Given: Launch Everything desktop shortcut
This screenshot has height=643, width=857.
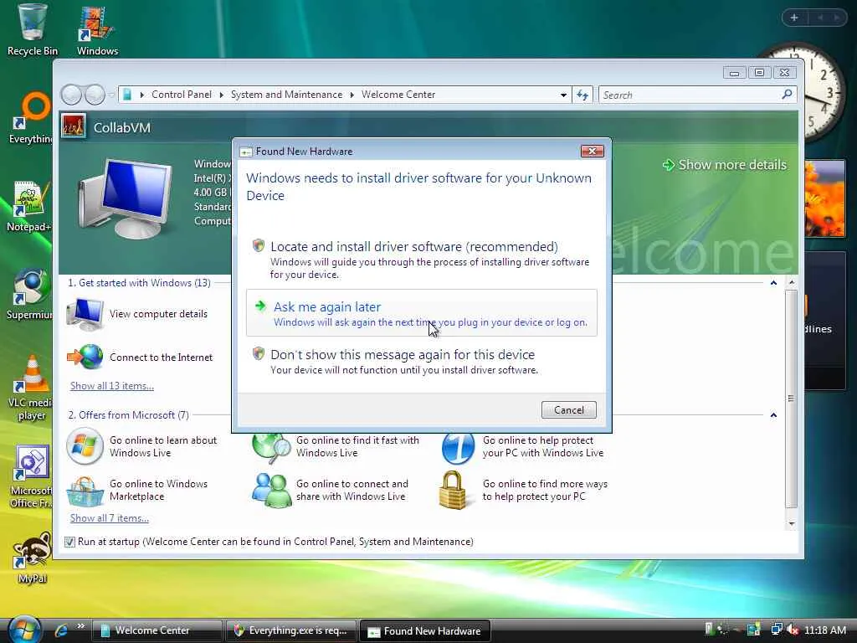Looking at the screenshot, I should pos(32,117).
